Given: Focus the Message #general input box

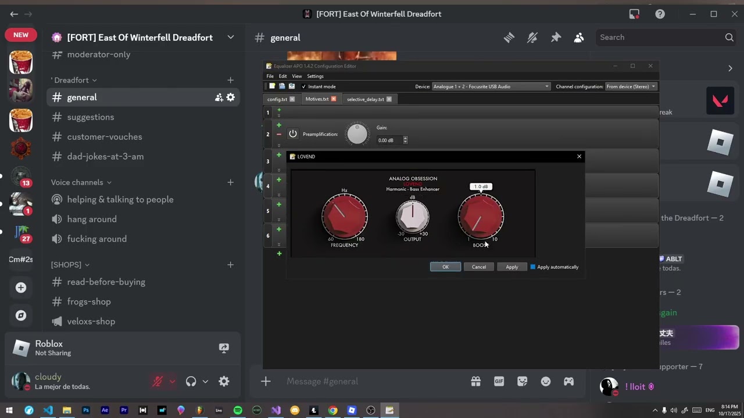Looking at the screenshot, I should click(372, 381).
